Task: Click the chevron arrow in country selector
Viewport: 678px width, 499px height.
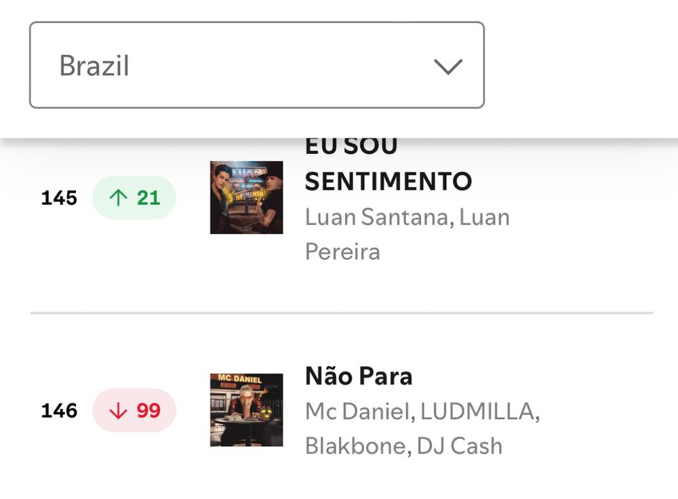Action: [x=447, y=66]
